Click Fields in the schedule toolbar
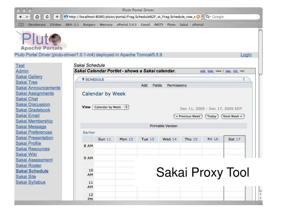This screenshot has height=212, width=283. coord(157,86)
